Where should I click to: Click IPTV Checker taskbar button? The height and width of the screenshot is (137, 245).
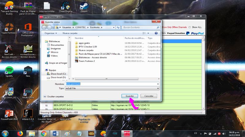click(127, 134)
